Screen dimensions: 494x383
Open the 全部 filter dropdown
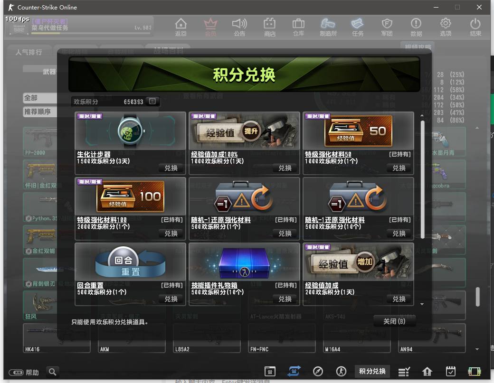click(40, 98)
